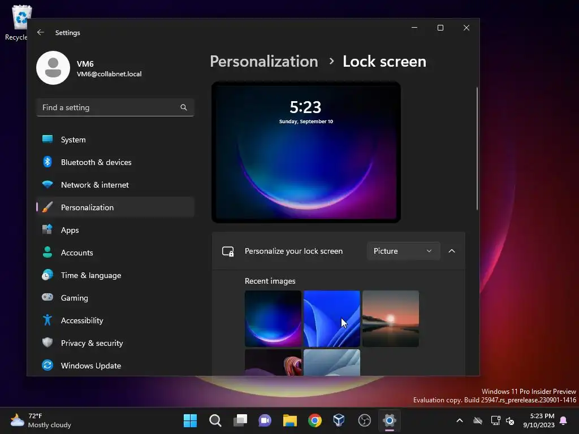Viewport: 579px width, 434px height.
Task: Select Gaming in sidebar
Action: 115,297
